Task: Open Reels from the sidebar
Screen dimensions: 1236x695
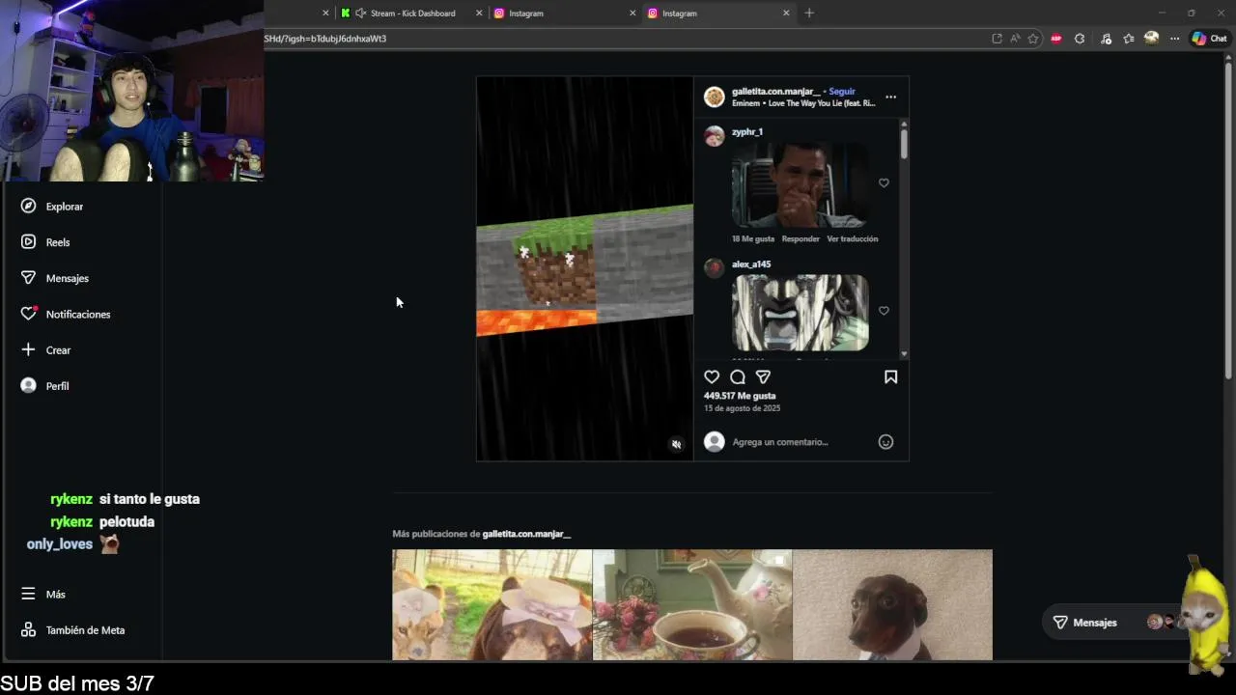Action: [45, 242]
